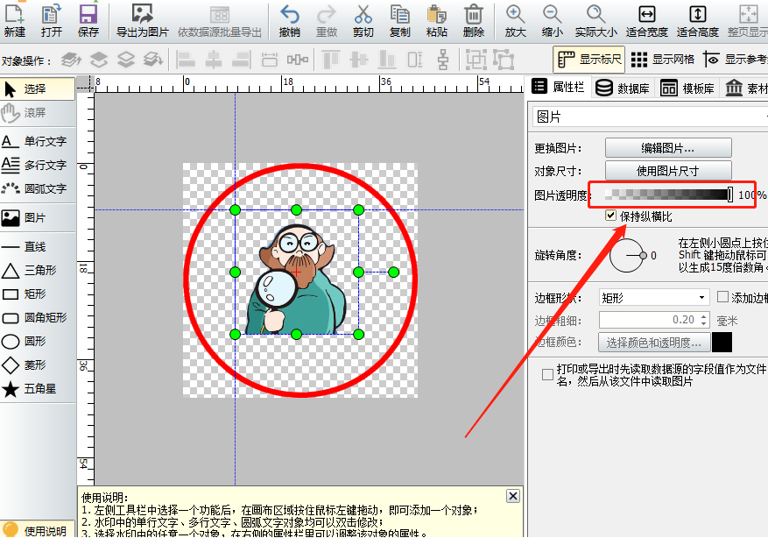This screenshot has width=768, height=538.
Task: Uncheck 保持纵横比 aspect ratio checkbox
Action: pyautogui.click(x=610, y=215)
